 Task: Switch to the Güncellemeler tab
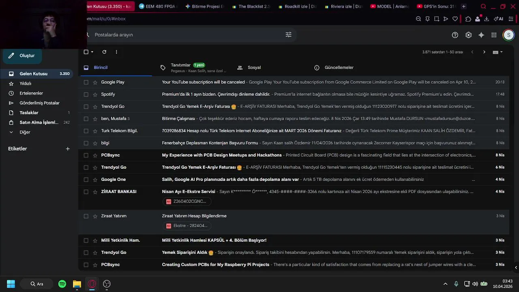(x=347, y=68)
